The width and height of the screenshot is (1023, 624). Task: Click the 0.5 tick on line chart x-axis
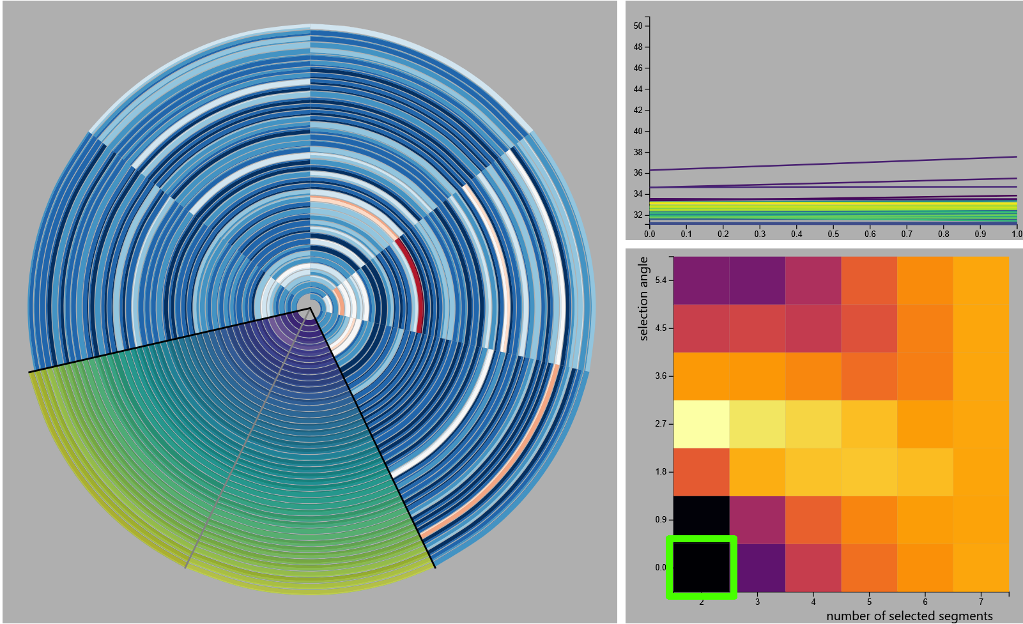pyautogui.click(x=833, y=234)
